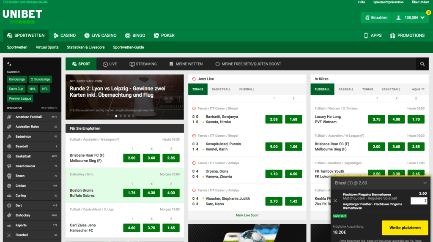Image resolution: width=433 pixels, height=242 pixels.
Task: Pick odds 3.75 for Luxury Ha Long
Action: pyautogui.click(x=376, y=119)
